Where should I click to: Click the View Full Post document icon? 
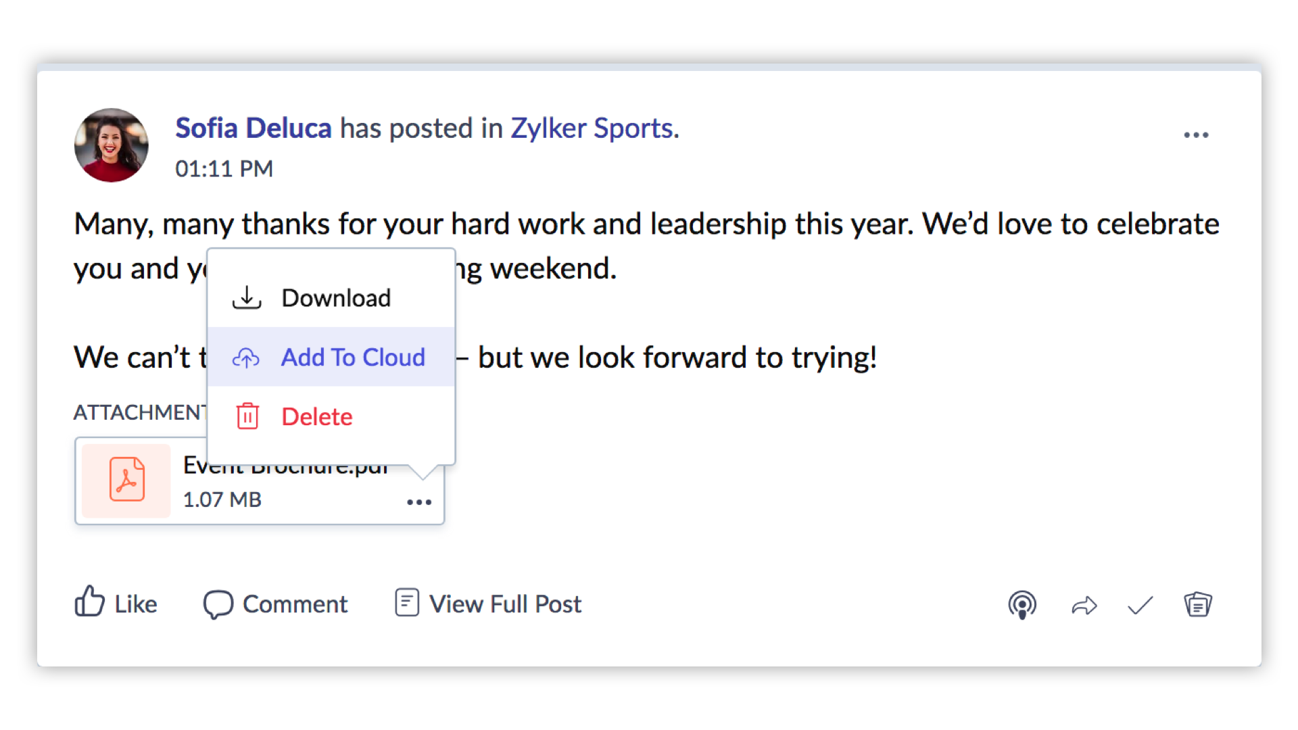pyautogui.click(x=407, y=602)
